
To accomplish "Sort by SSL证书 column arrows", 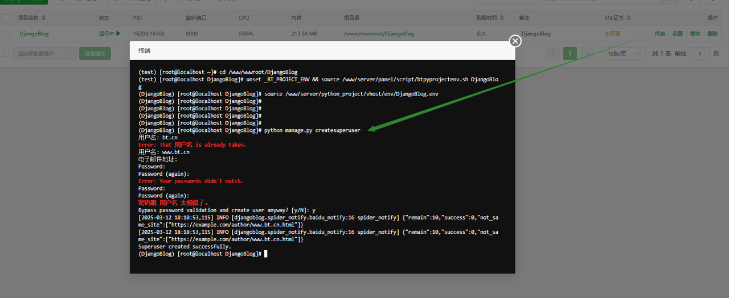I will 629,18.
